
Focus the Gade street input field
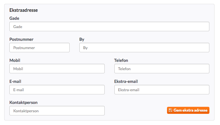tap(109, 26)
